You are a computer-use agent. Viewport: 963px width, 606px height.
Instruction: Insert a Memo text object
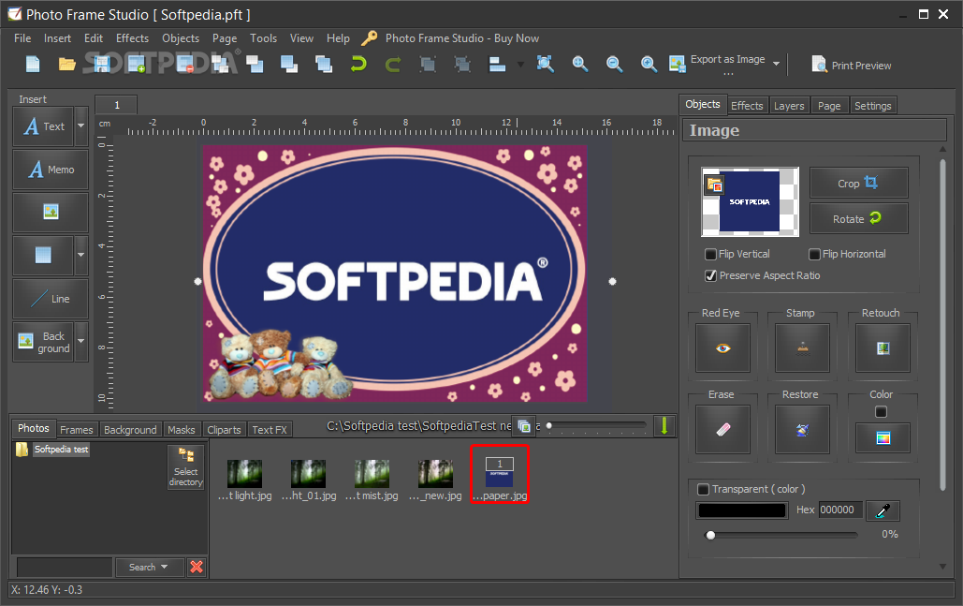(x=51, y=169)
